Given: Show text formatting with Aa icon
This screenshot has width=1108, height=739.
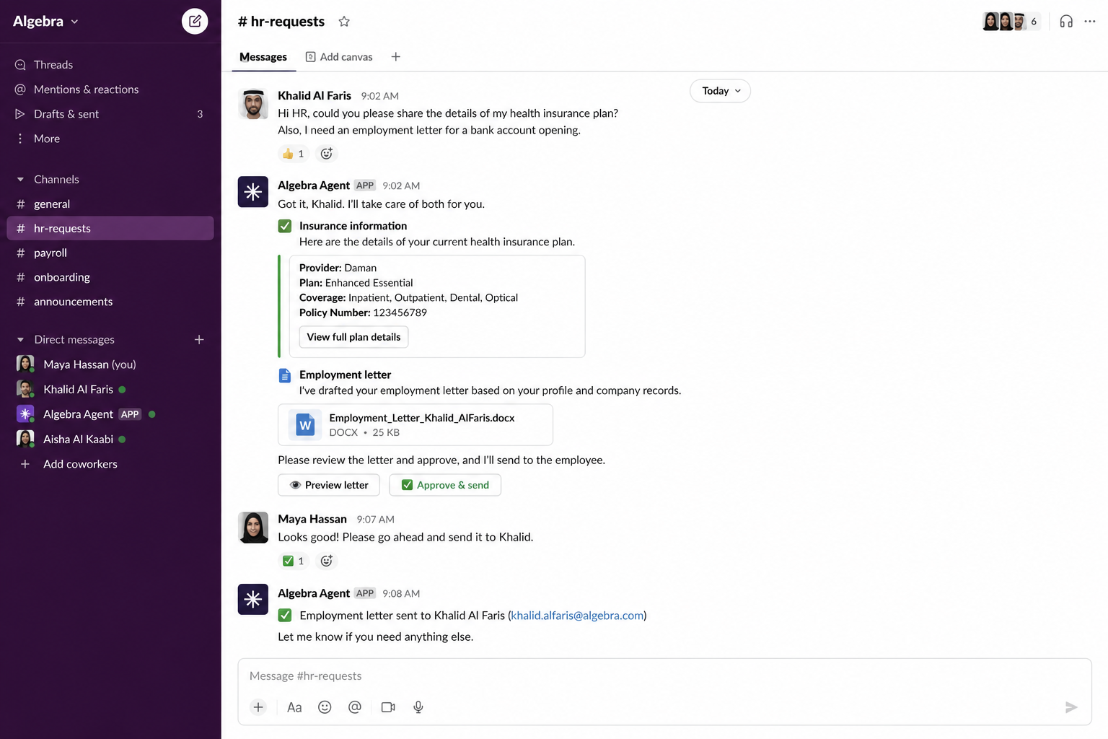Looking at the screenshot, I should 294,707.
